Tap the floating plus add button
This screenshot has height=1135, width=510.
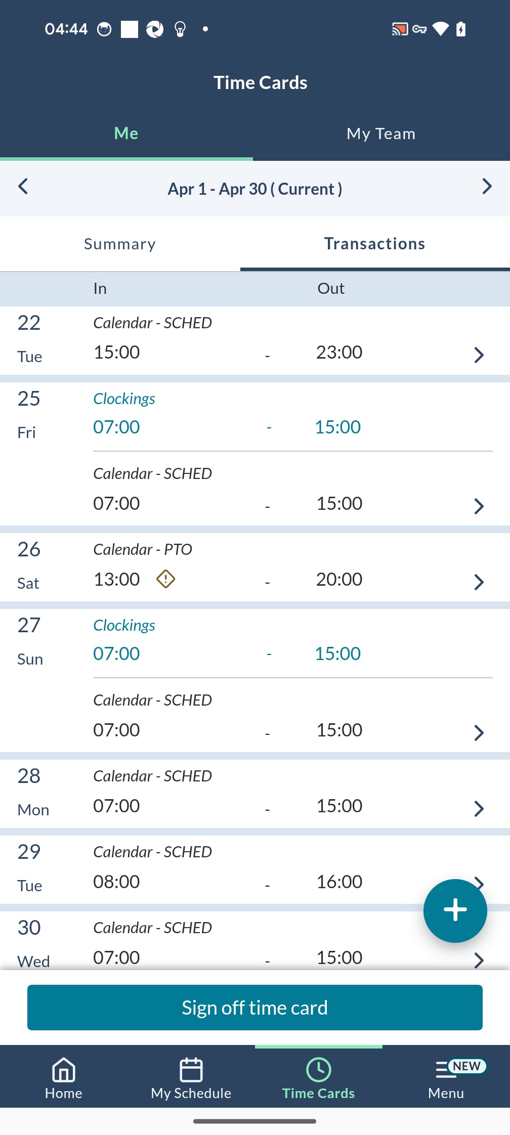(455, 910)
